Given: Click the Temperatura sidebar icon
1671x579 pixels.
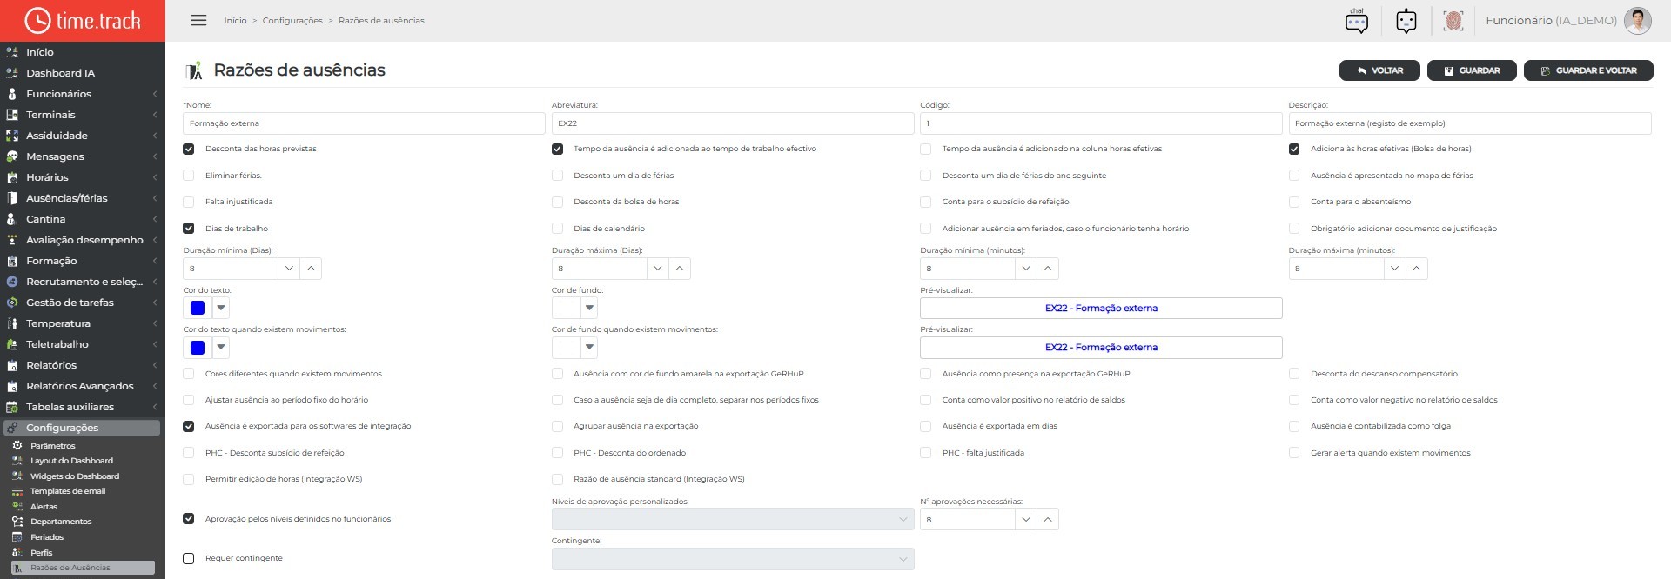Looking at the screenshot, I should [12, 323].
